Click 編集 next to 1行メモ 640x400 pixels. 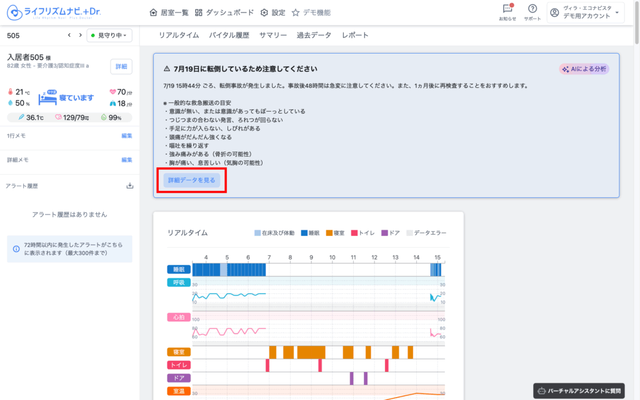126,135
